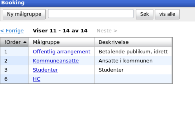Select the Betalende publikum, idrett description cell
195x114 pixels.
tap(133, 52)
